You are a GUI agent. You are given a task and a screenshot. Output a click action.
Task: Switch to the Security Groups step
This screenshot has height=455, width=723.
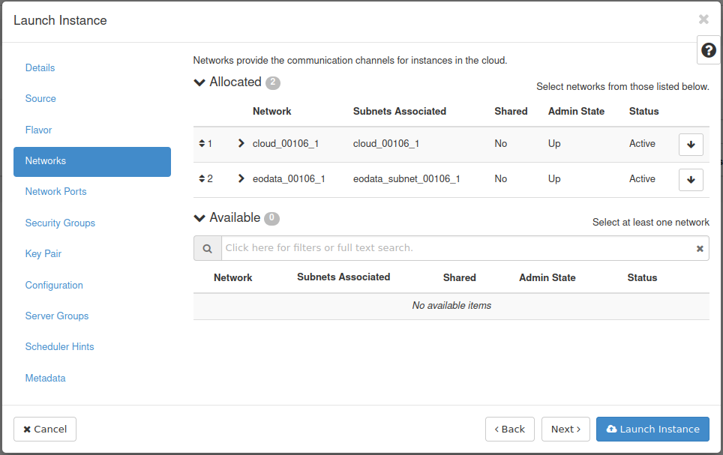coord(60,223)
